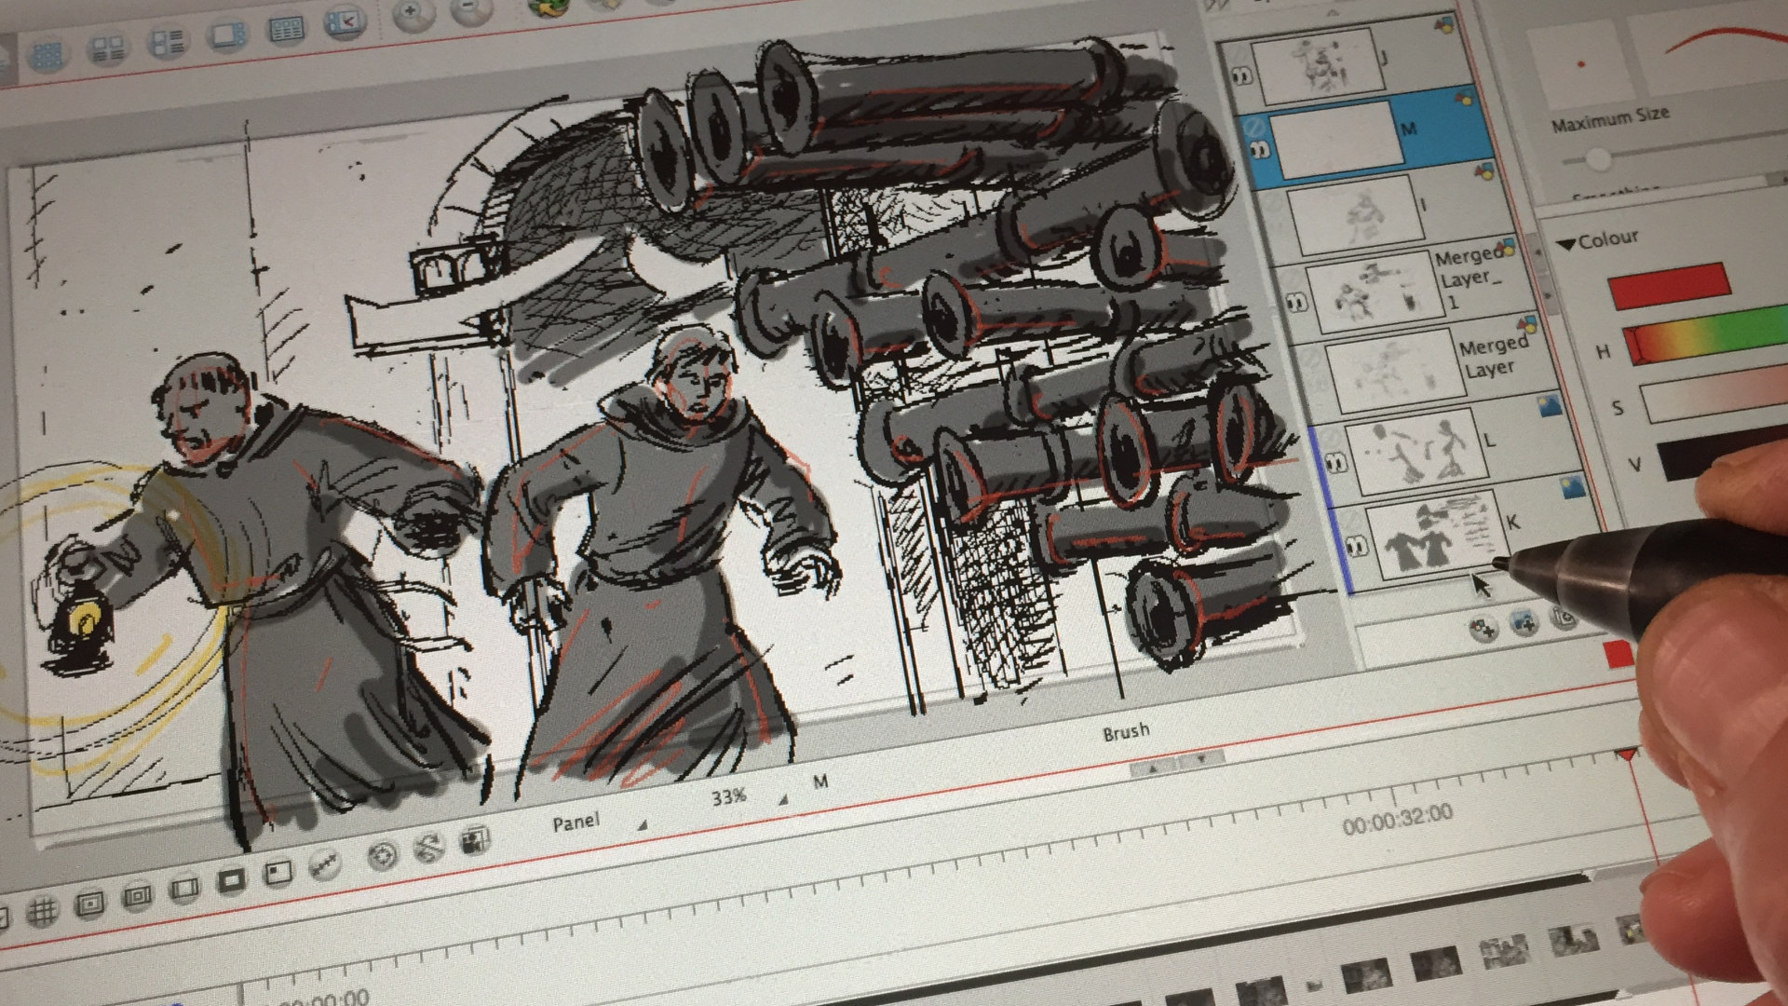1788x1006 pixels.
Task: Click vector type icon on Merged Layer
Action: (x=1527, y=324)
